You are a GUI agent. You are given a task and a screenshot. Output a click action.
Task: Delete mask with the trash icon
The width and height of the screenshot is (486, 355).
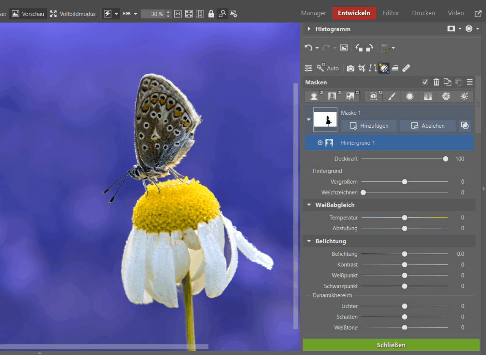[x=436, y=82]
